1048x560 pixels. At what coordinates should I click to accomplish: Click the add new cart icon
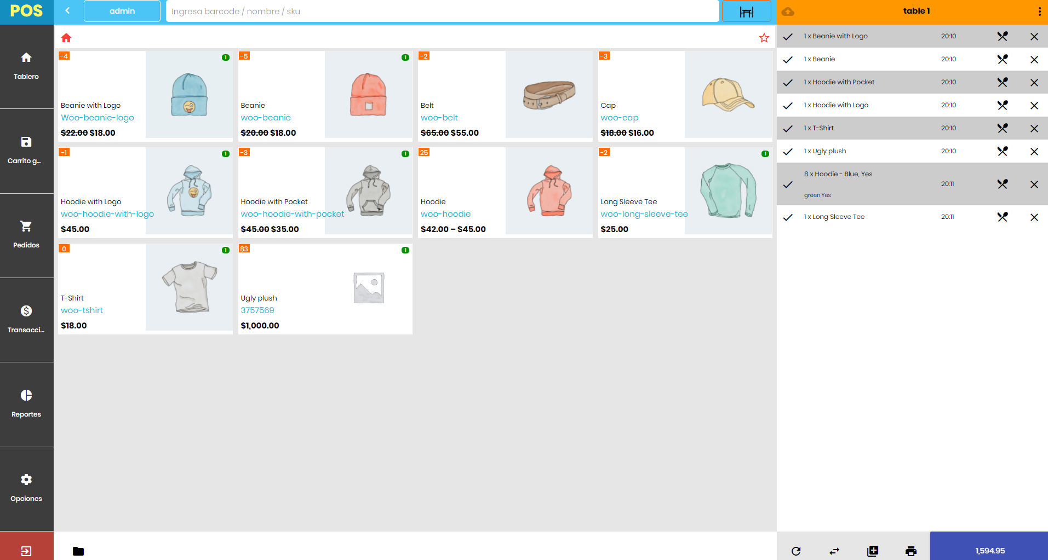pos(873,551)
